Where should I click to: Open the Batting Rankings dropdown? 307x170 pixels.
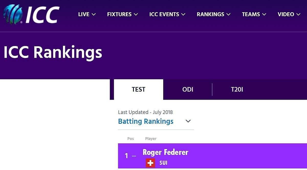(x=146, y=121)
